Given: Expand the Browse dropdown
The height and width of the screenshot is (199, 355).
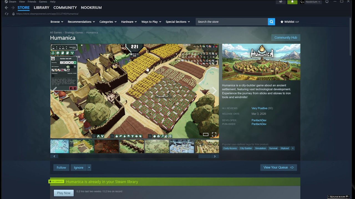Looking at the screenshot, I should point(57,22).
